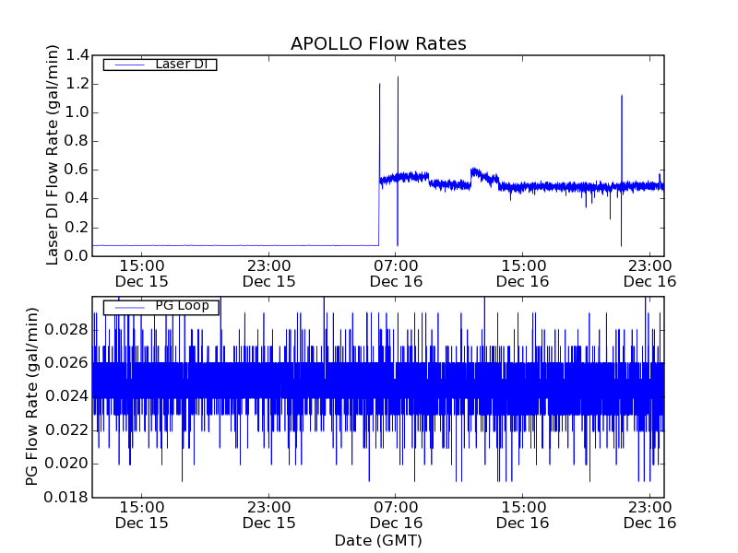Click the bottom plot's 0.018 tick label

(x=66, y=497)
